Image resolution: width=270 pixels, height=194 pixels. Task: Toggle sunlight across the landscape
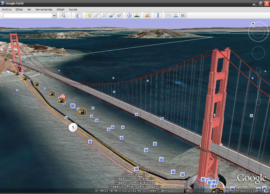pos(137,15)
